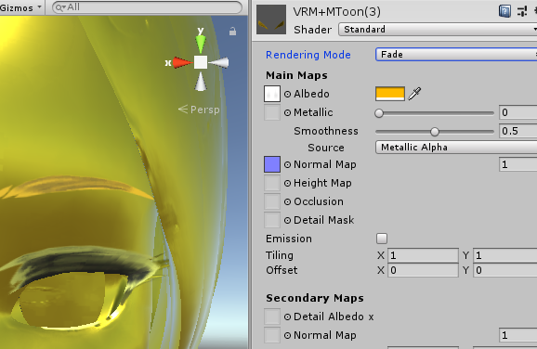The width and height of the screenshot is (537, 349).
Task: Click the gizmo center cube
Action: tap(201, 62)
